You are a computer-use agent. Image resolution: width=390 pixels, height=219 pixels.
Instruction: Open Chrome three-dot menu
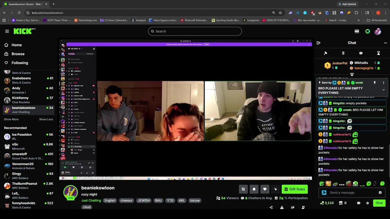(x=385, y=13)
